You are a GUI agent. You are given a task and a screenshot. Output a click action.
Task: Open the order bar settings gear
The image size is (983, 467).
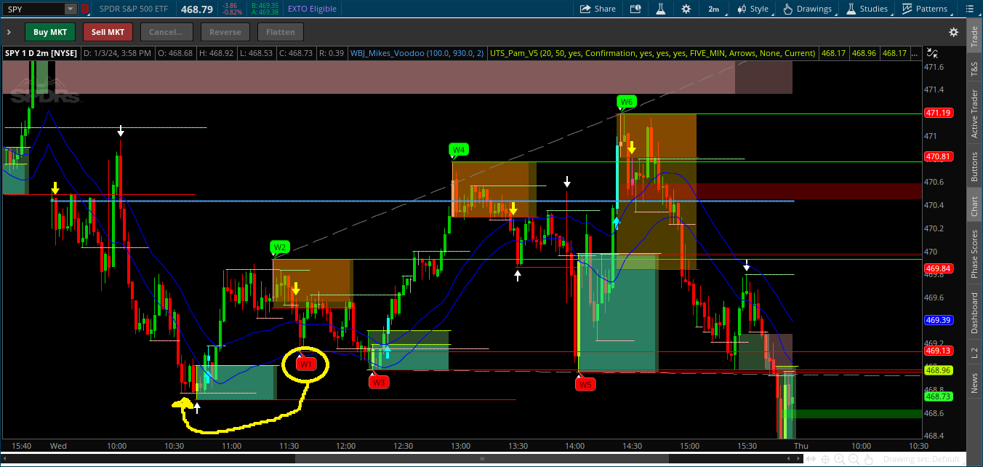pyautogui.click(x=953, y=32)
